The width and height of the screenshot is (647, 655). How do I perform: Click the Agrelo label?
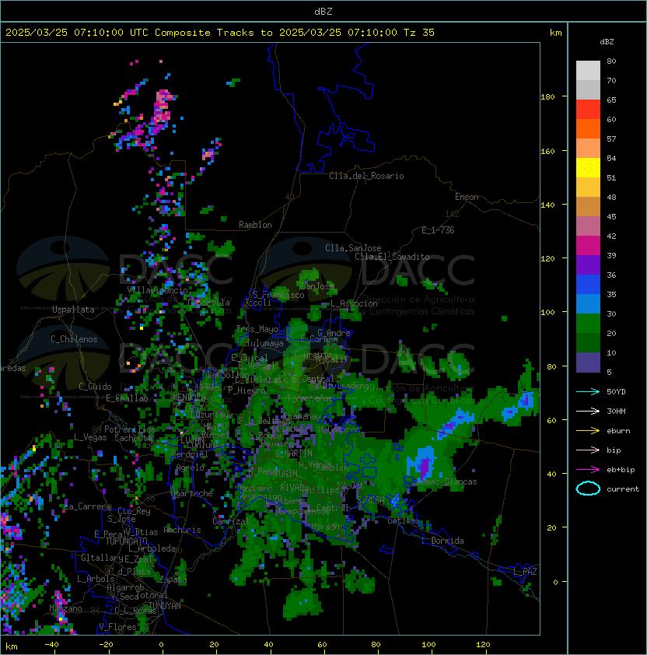coord(190,467)
